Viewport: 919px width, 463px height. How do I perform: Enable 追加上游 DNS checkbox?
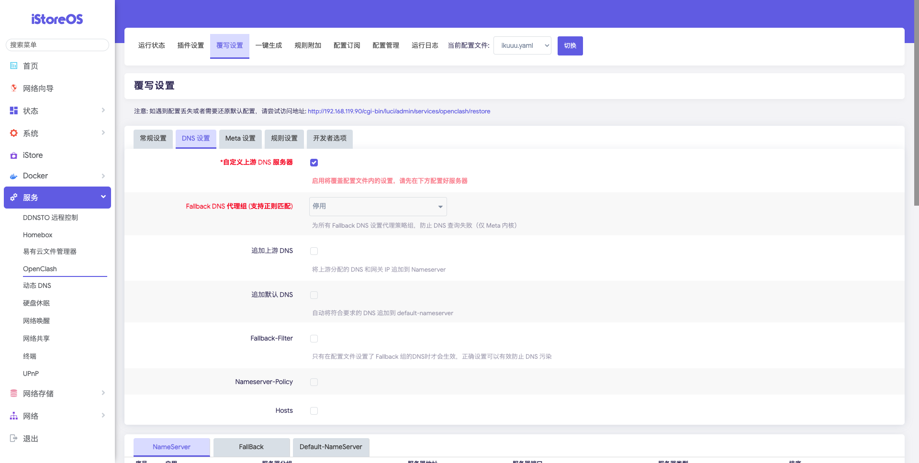coord(314,251)
